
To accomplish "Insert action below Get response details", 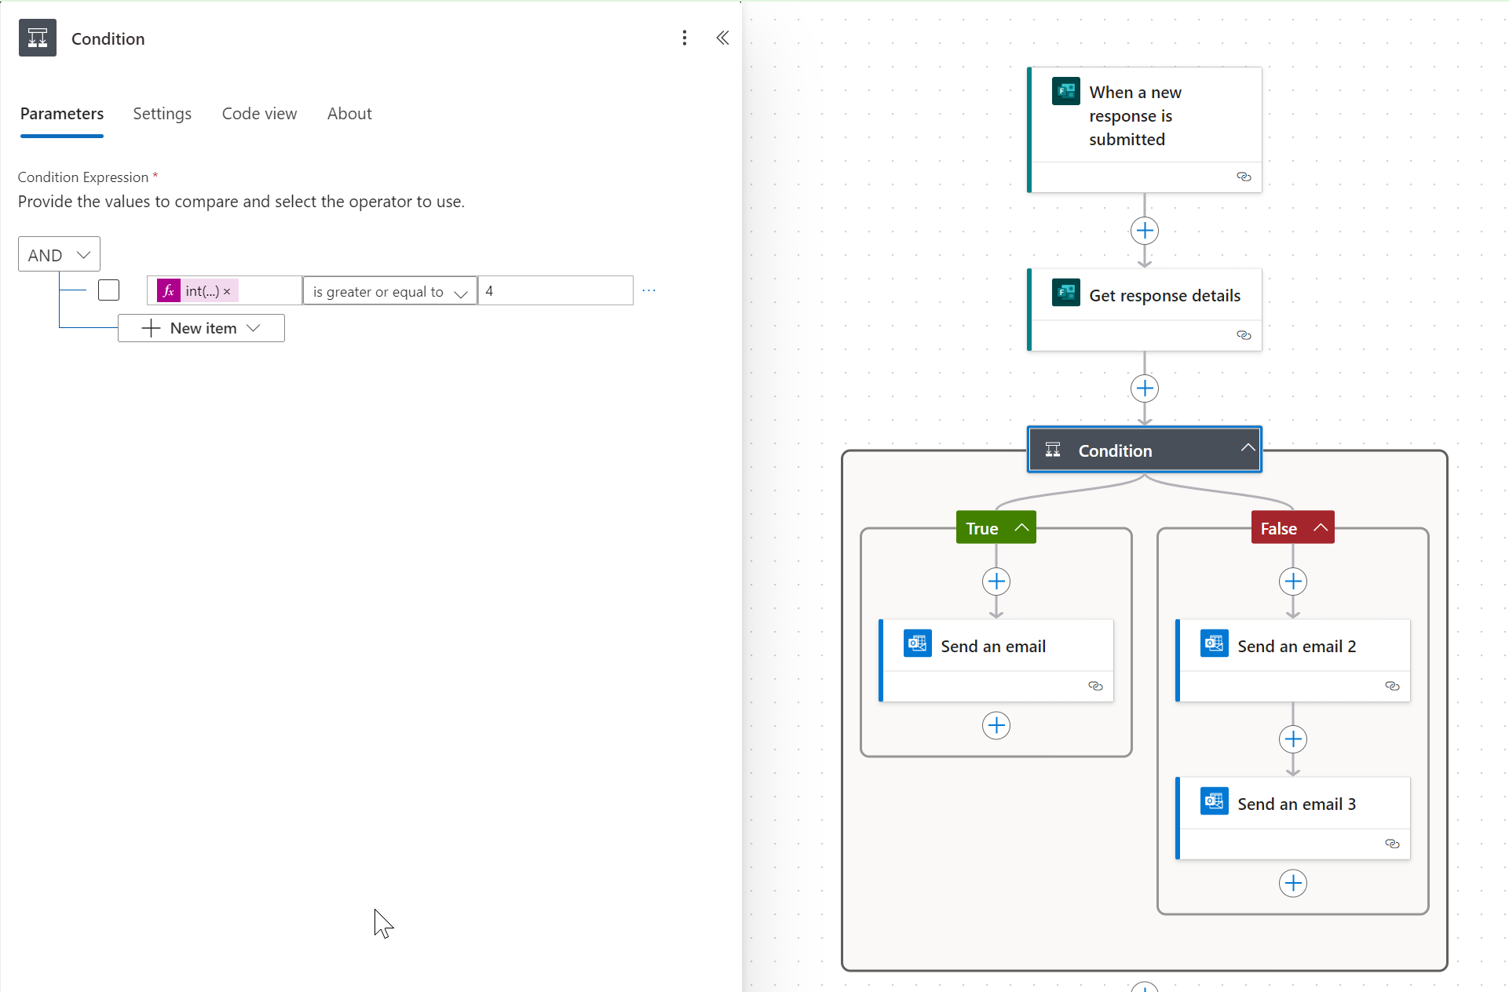I will (x=1144, y=388).
